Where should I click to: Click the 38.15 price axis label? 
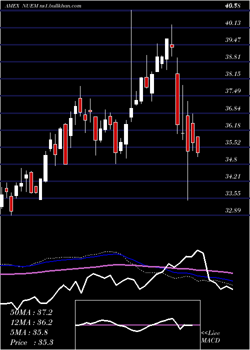[233, 73]
